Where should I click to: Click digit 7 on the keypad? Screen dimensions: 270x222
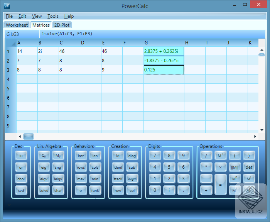155,156
